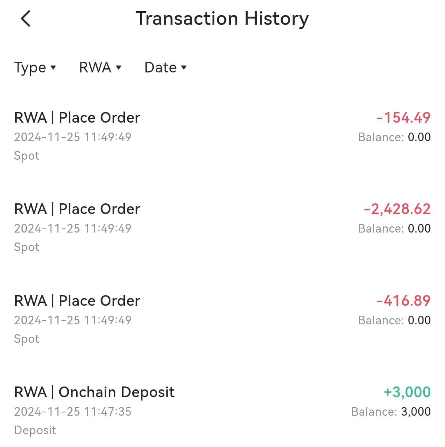Open the -2,428.62 Place Order transaction

[222, 228]
